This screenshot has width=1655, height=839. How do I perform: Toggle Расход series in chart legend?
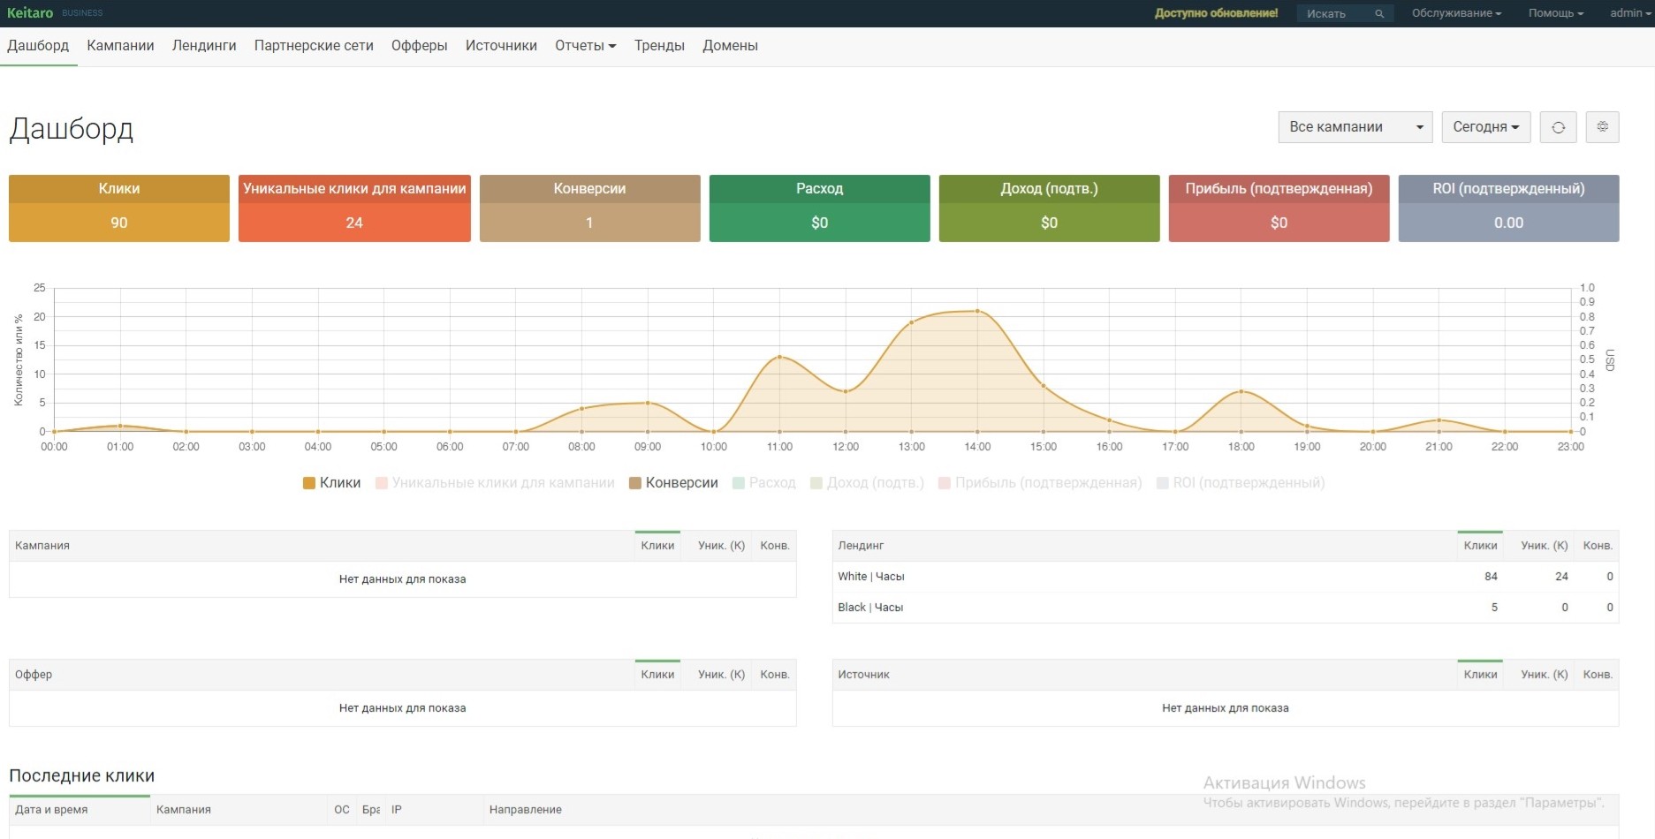[764, 483]
